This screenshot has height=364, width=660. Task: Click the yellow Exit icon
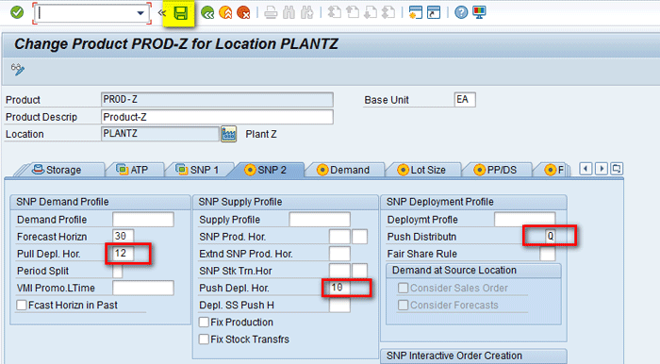pyautogui.click(x=225, y=13)
